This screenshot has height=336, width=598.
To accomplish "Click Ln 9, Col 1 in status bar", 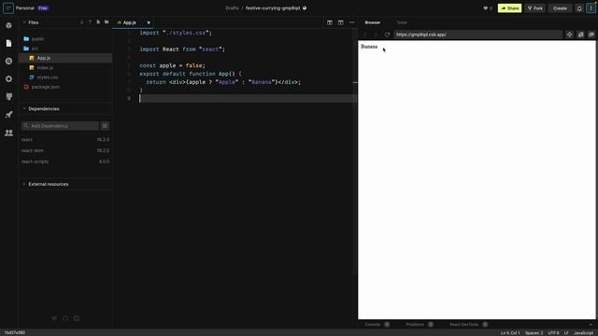I will coord(510,333).
